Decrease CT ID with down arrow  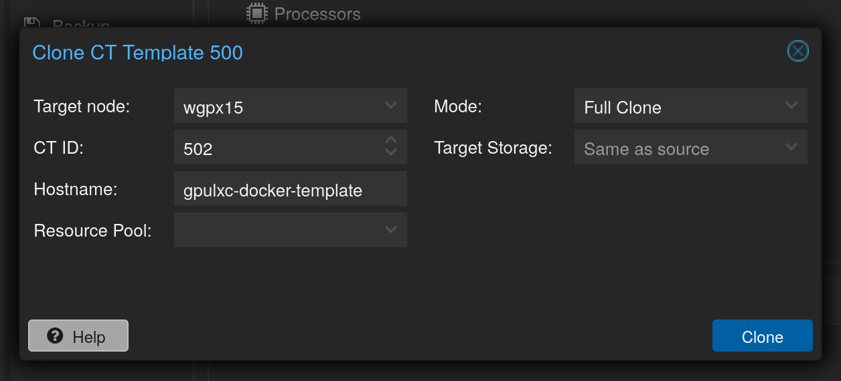coord(392,152)
